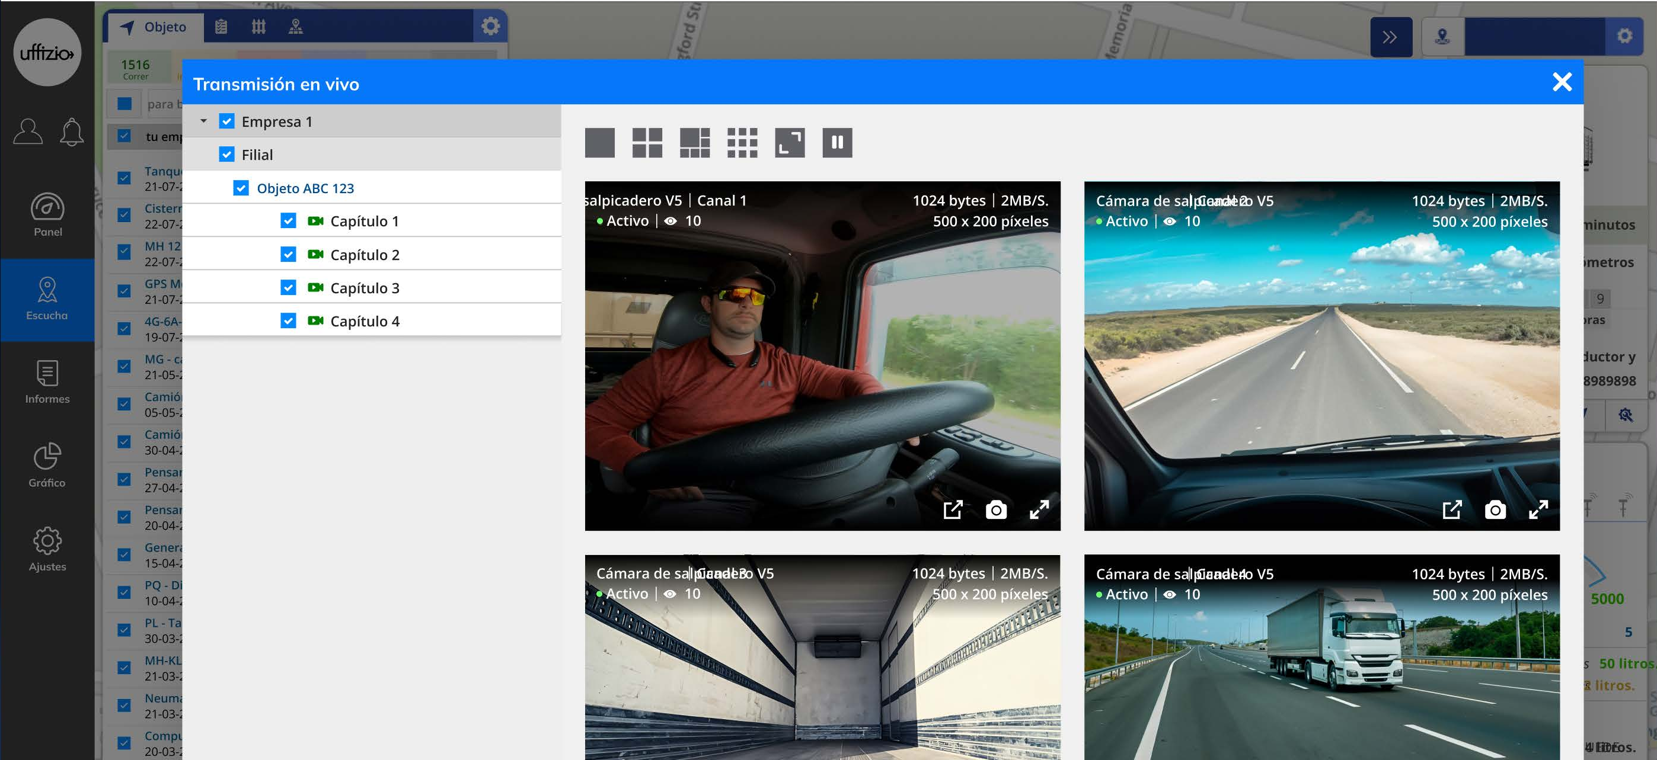Open Informes section in sidebar
1657x760 pixels.
tap(47, 383)
